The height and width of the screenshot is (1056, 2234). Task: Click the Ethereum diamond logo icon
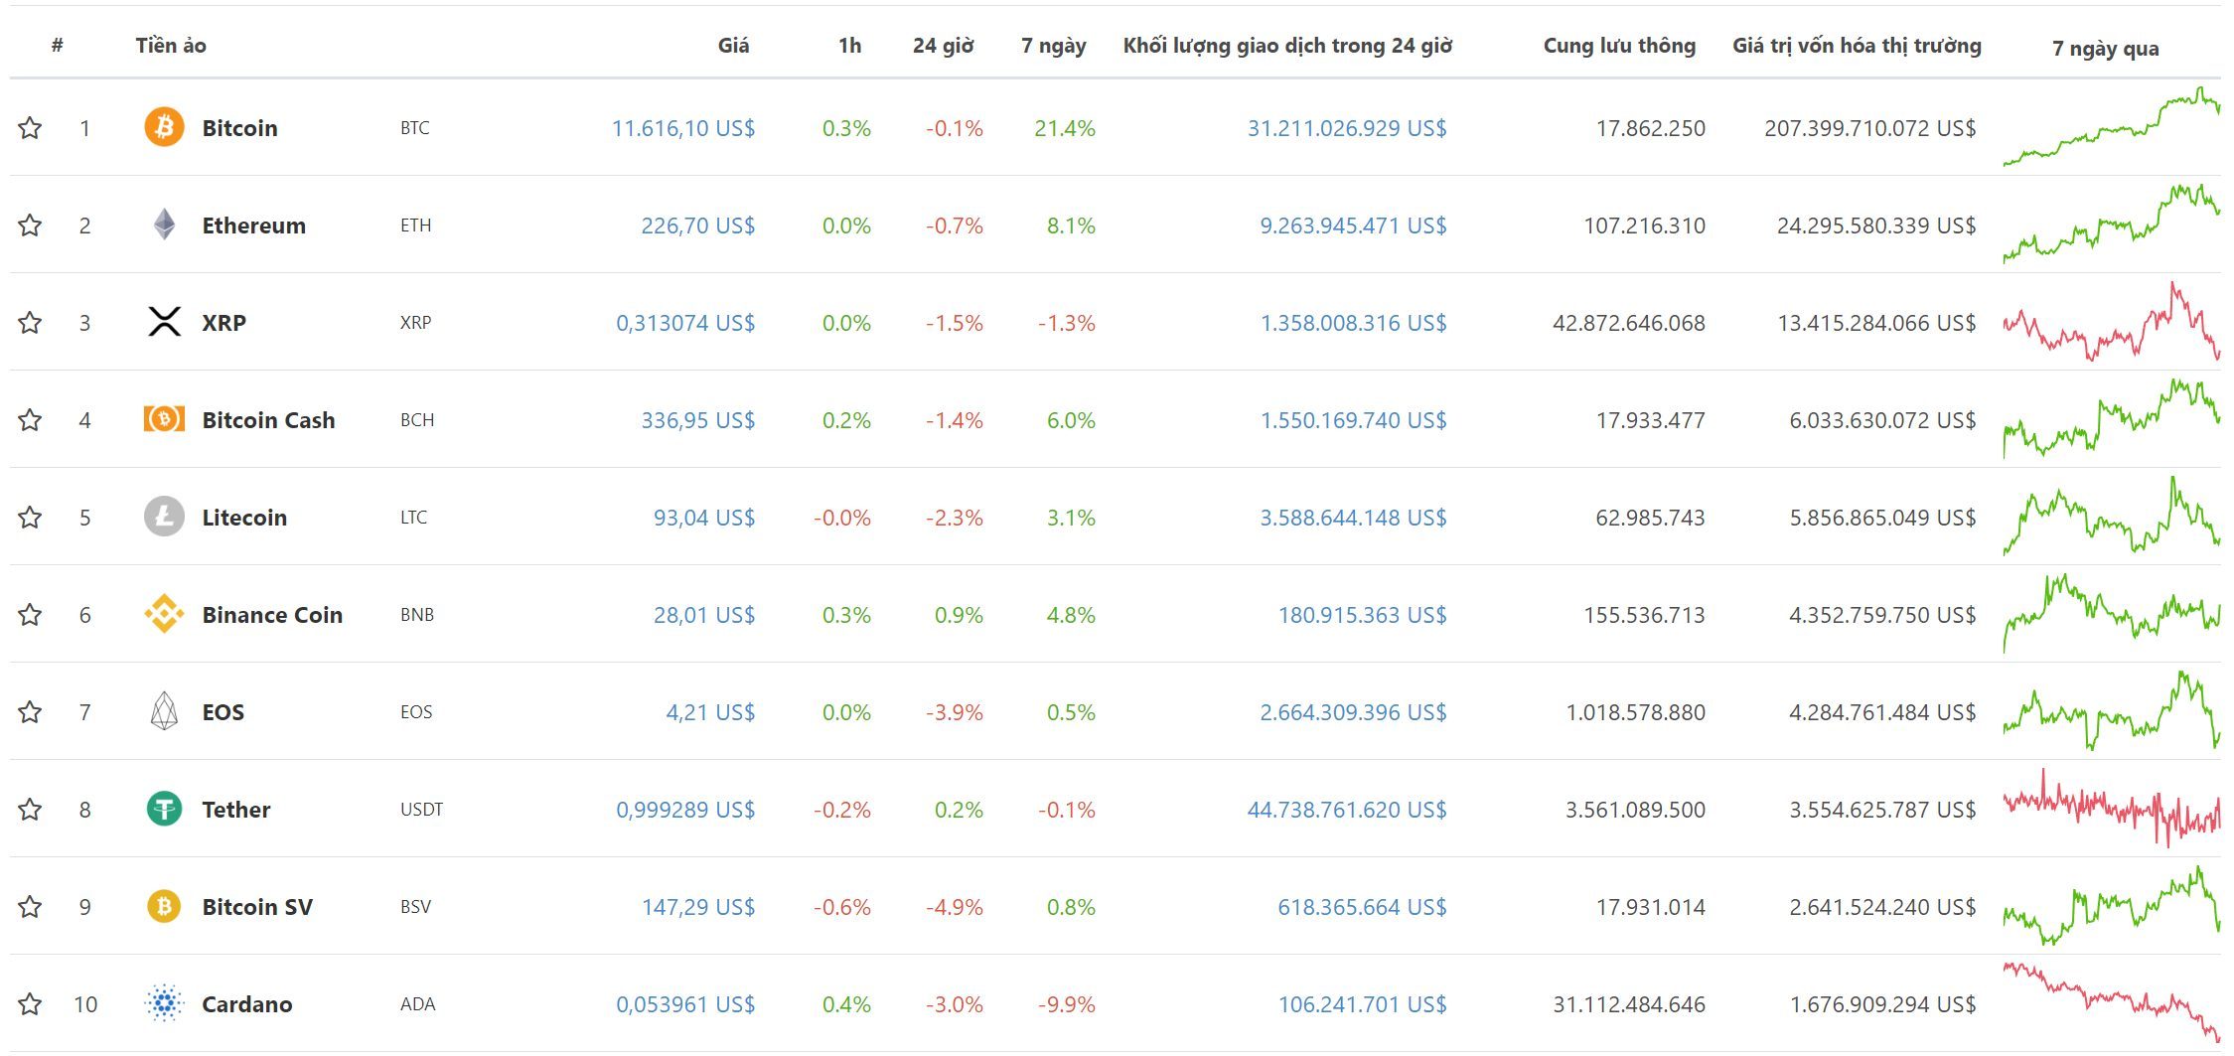click(x=164, y=225)
